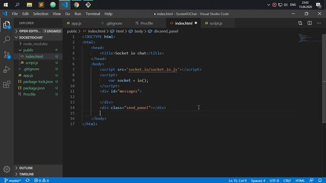Viewport: 326px width, 183px height.
Task: Open the Source Control view
Action: (x=7, y=54)
